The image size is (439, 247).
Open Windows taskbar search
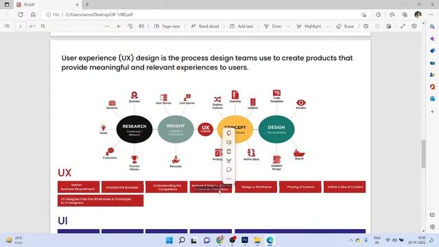coord(182,240)
